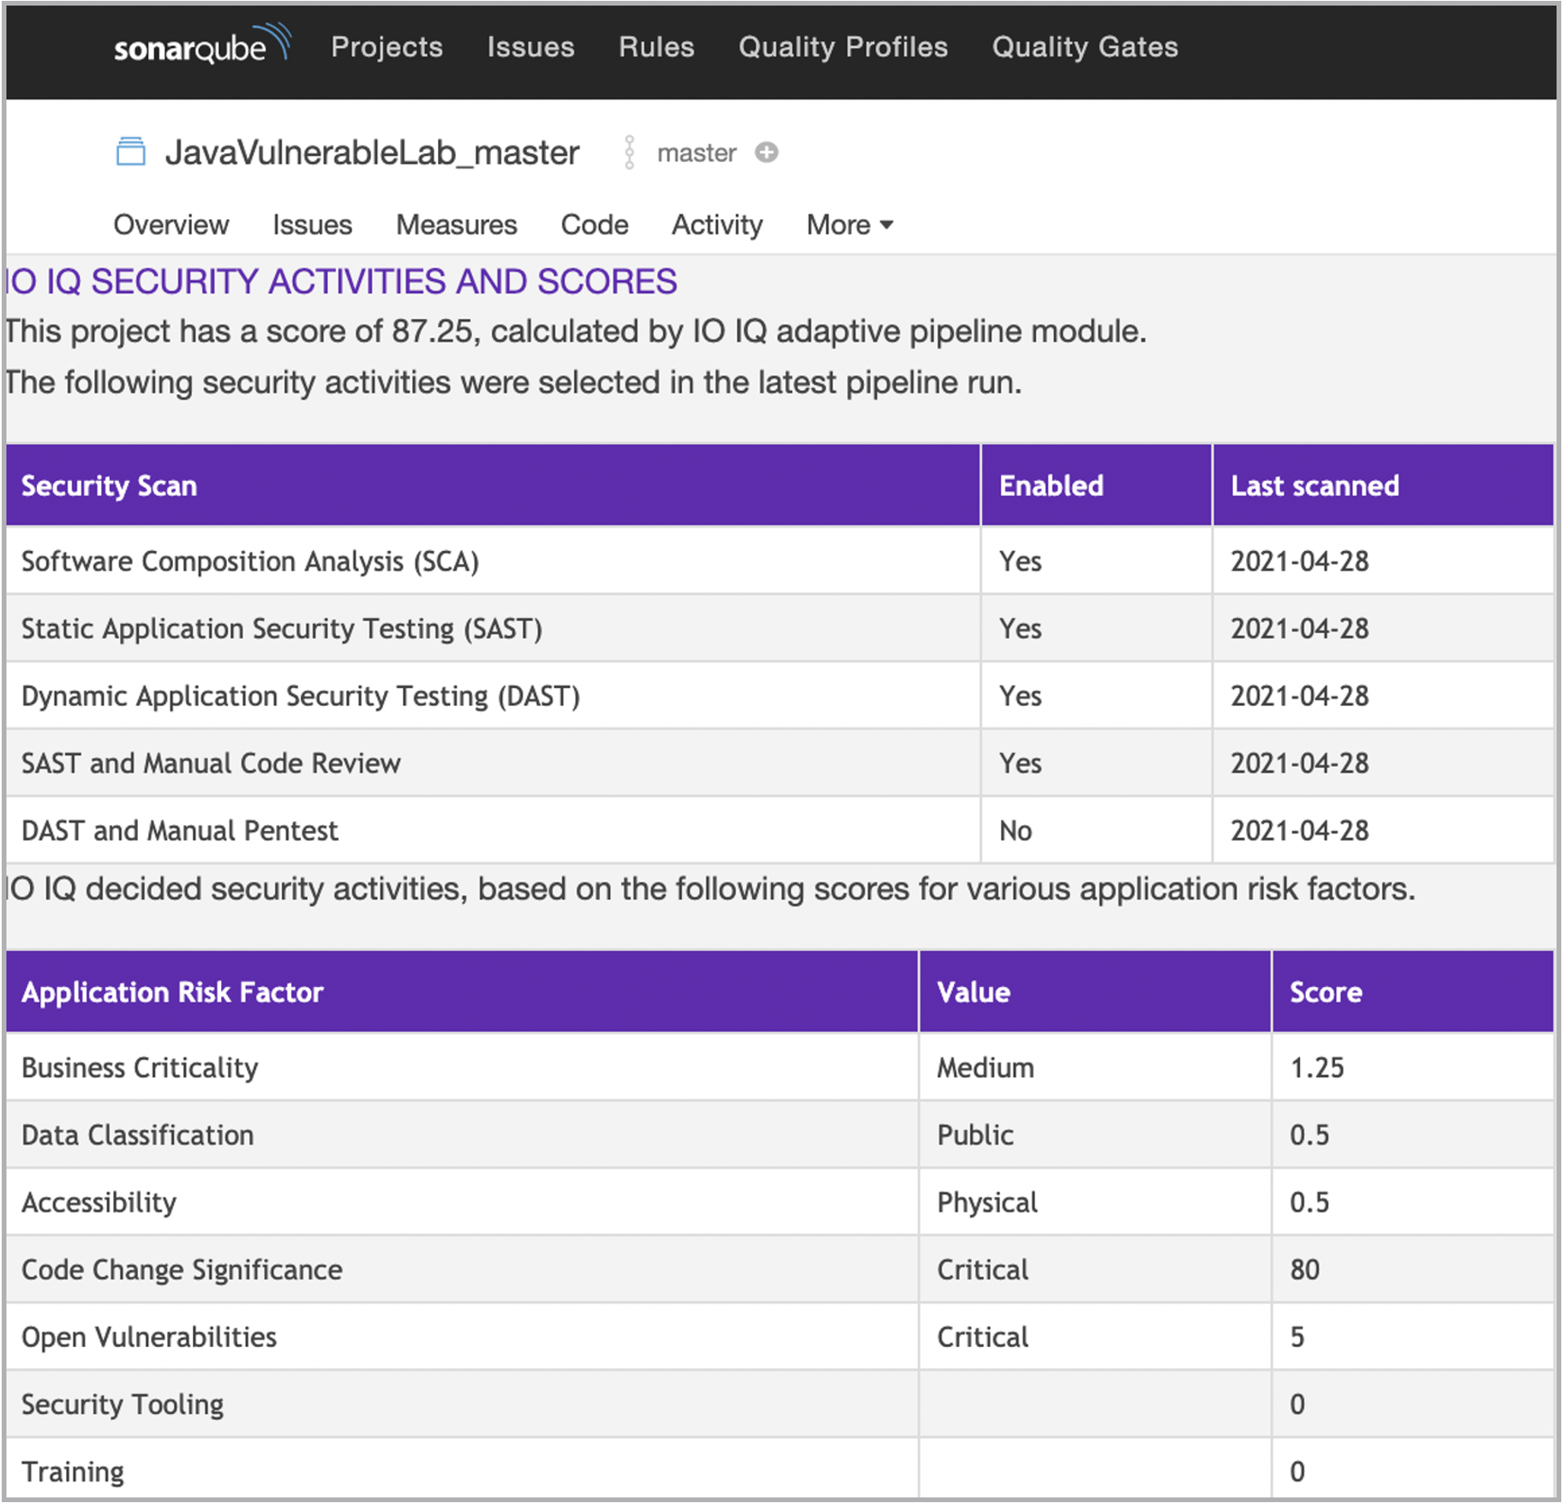Click the last scanned date for SAST row
Screen dimensions: 1563x1503
[x=1300, y=628]
